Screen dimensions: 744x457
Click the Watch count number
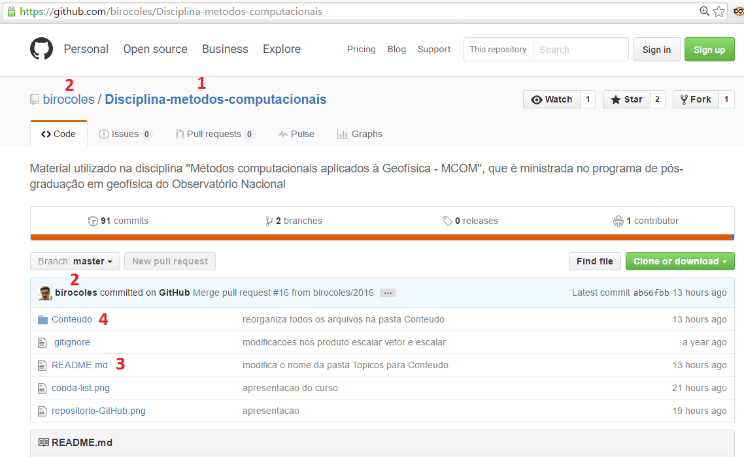(588, 99)
